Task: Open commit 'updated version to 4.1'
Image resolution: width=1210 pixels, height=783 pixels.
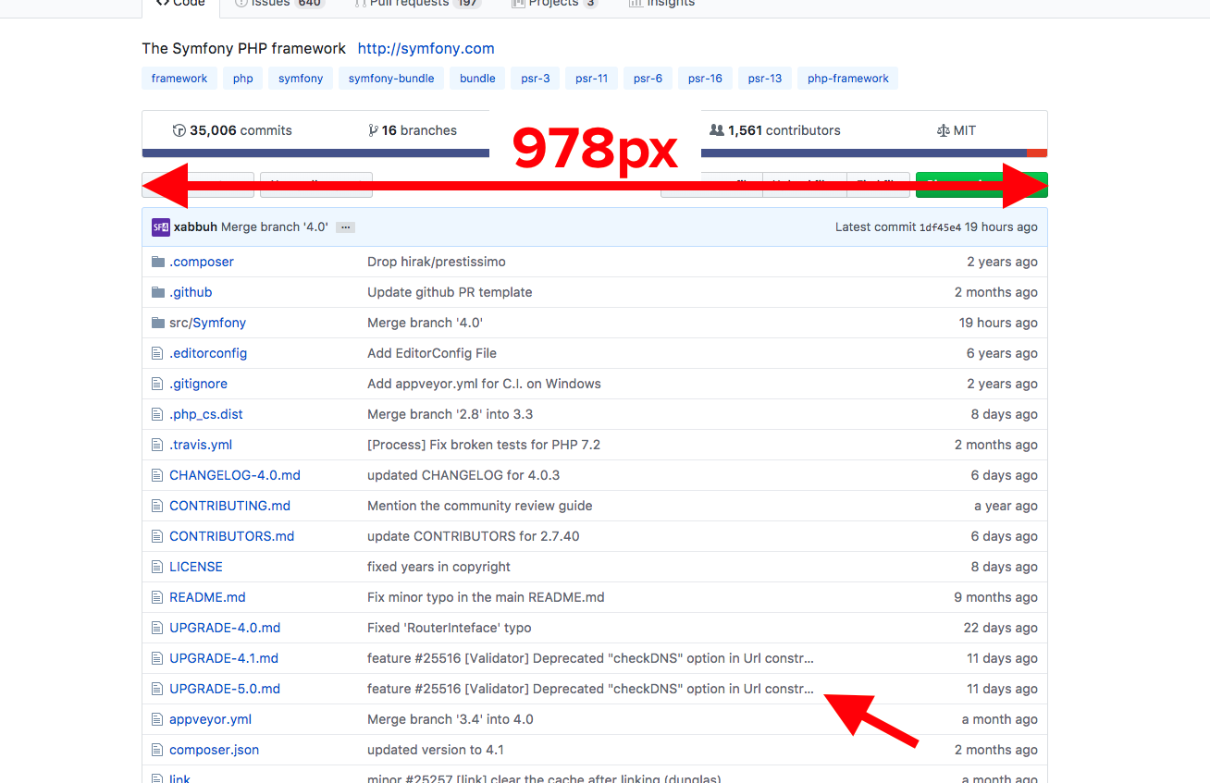Action: click(x=436, y=750)
